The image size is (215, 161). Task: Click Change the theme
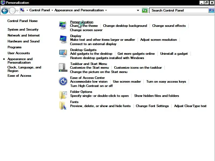tap(84, 26)
